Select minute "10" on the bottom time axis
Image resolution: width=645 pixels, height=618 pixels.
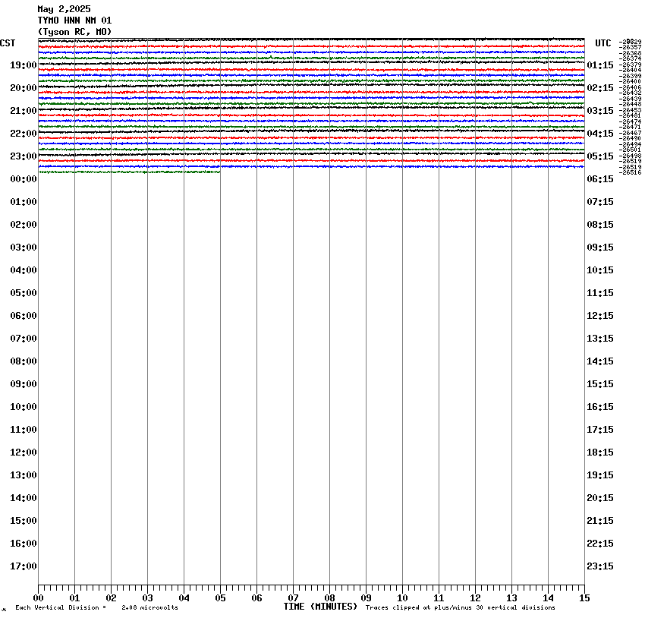point(402,598)
